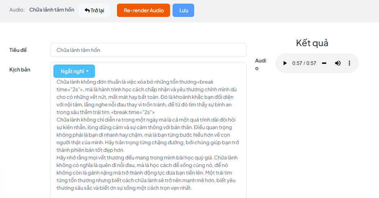Screen dimensions: 379x198
Task: Mute the audio player volume
Action: (x=337, y=63)
